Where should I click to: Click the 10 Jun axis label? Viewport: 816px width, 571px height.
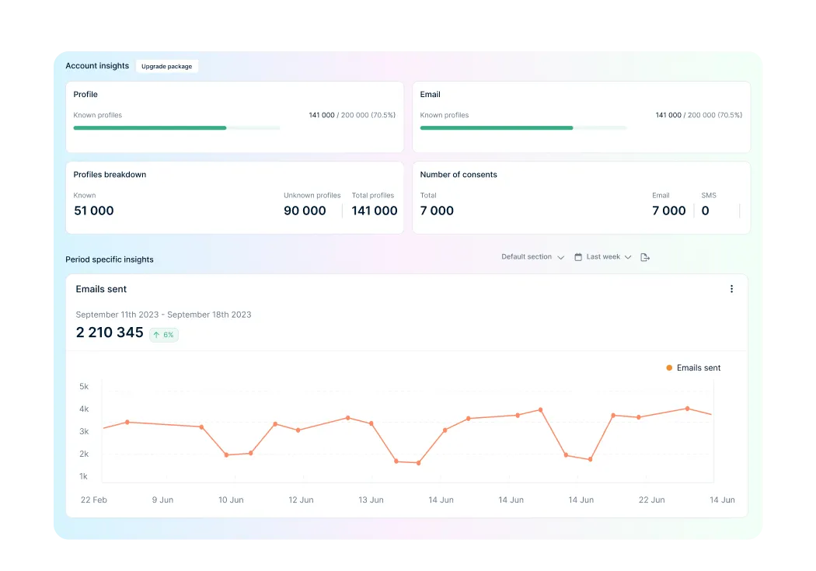pyautogui.click(x=231, y=500)
